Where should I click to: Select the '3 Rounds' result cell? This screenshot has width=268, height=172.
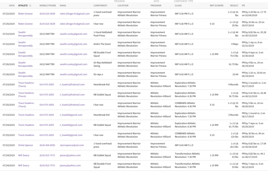pyautogui.click(x=233, y=115)
